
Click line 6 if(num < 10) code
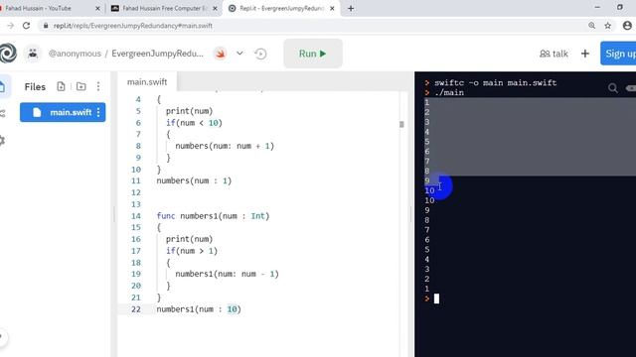click(194, 123)
